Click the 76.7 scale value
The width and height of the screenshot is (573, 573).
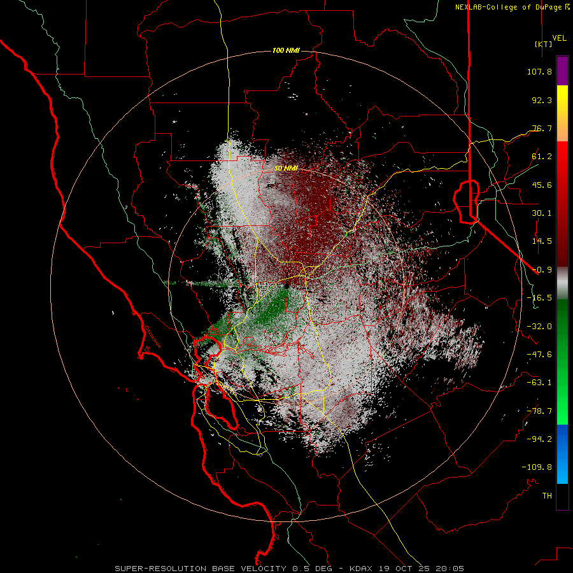[x=542, y=128]
